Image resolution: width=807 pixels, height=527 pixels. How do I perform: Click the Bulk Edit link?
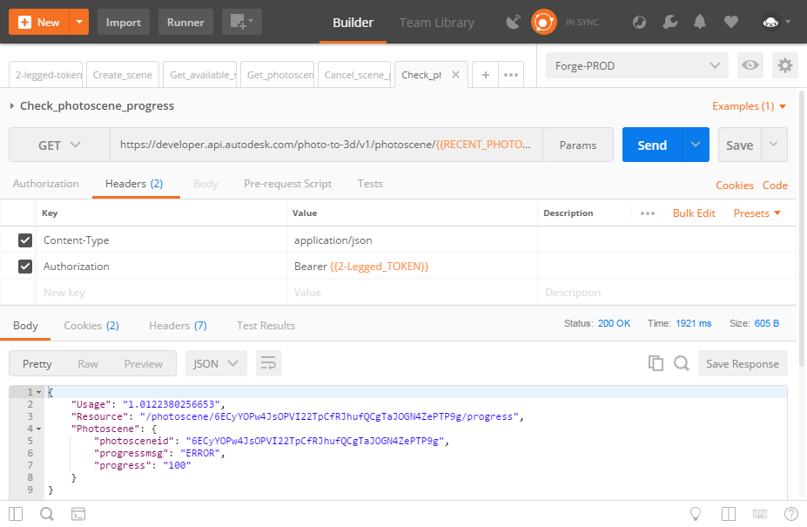pos(694,213)
